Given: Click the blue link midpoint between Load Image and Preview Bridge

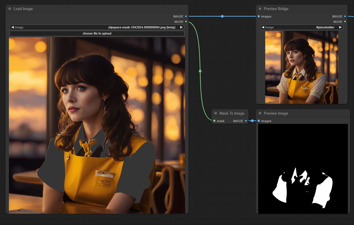Looking at the screenshot, I should coord(222,16).
